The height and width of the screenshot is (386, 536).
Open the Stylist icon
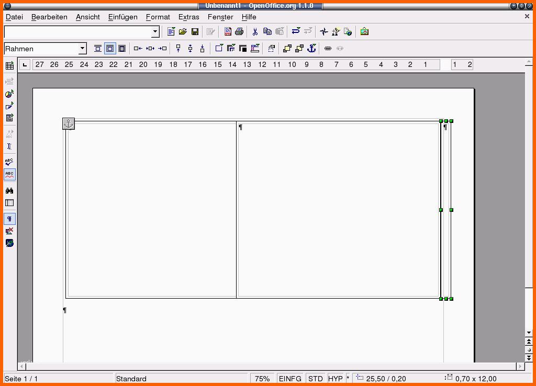point(336,32)
